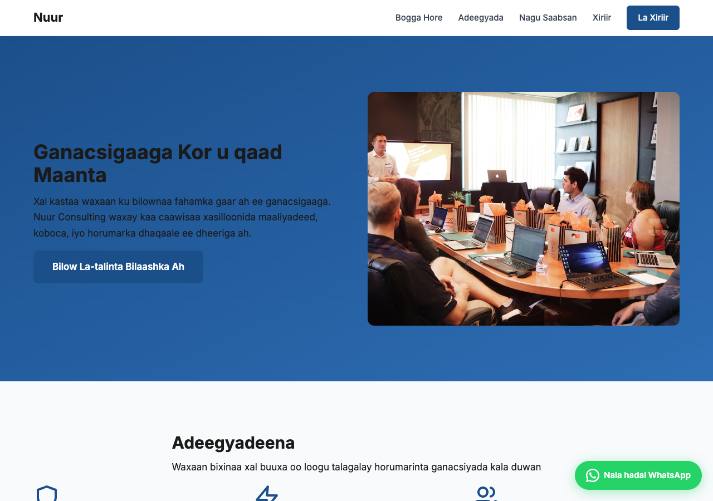Click the shield service icon

(47, 493)
